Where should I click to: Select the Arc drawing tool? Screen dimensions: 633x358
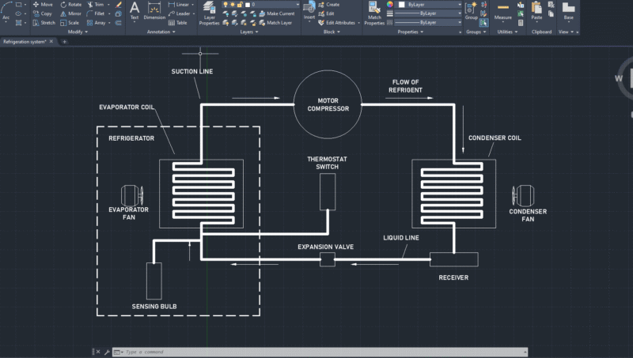pos(6,11)
